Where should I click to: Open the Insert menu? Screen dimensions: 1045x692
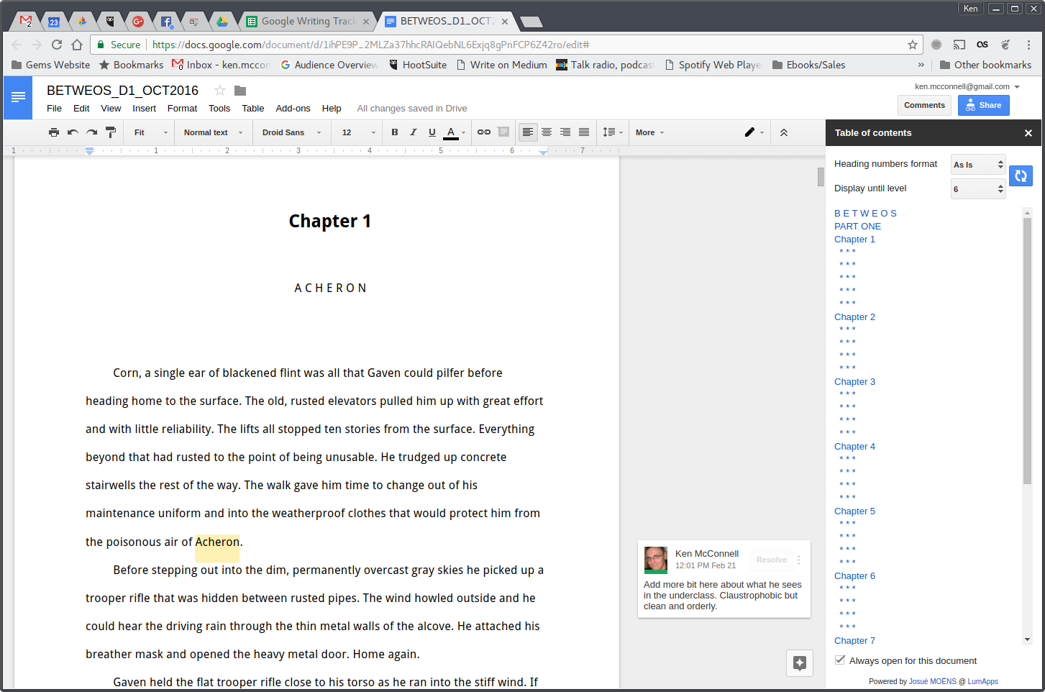[144, 108]
